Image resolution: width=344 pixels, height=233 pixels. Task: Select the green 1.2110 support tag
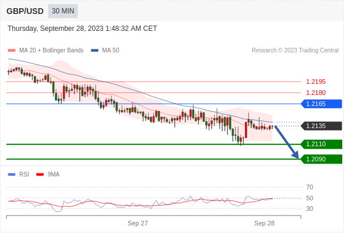(x=322, y=144)
